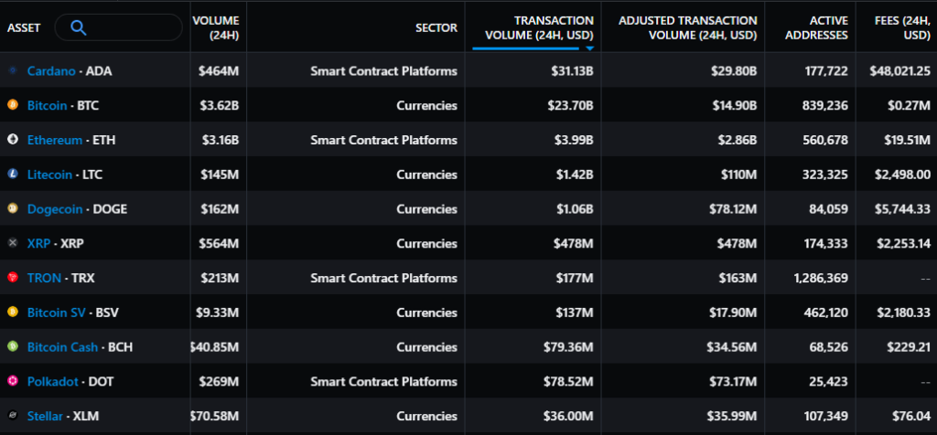Sort by Active Addresses column header
The image size is (937, 435).
(816, 28)
